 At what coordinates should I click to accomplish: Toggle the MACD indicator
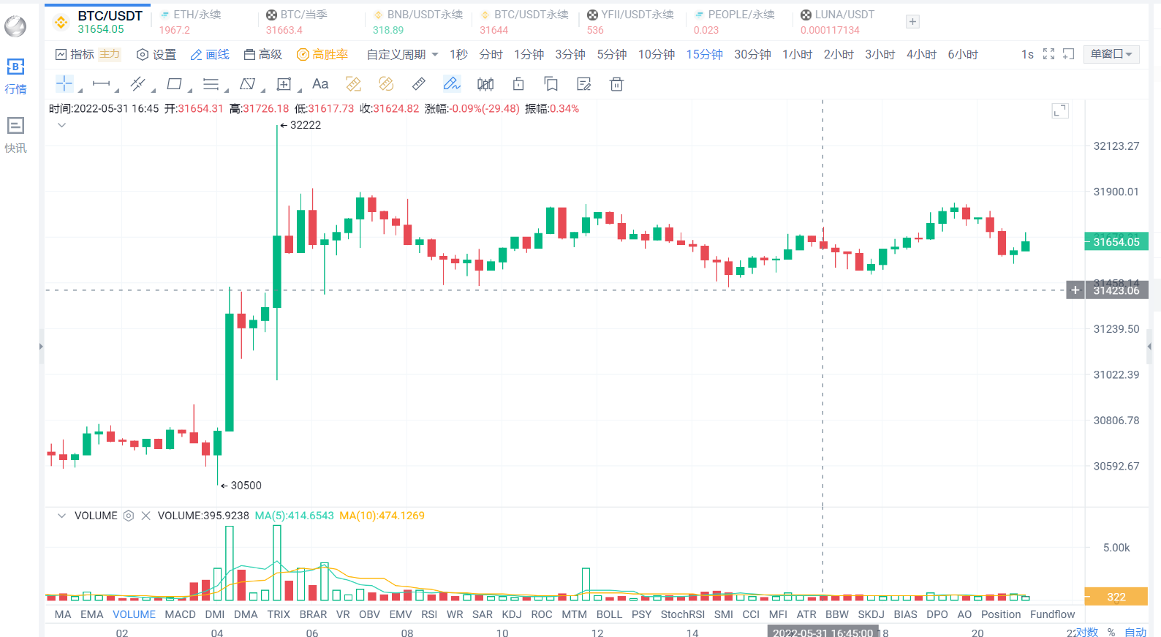pyautogui.click(x=180, y=614)
